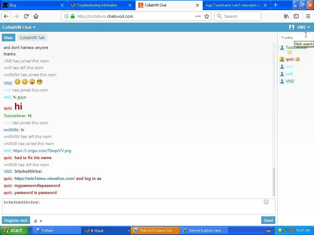
Task: Switch to Help and Support Center window
Action: [x=155, y=230]
